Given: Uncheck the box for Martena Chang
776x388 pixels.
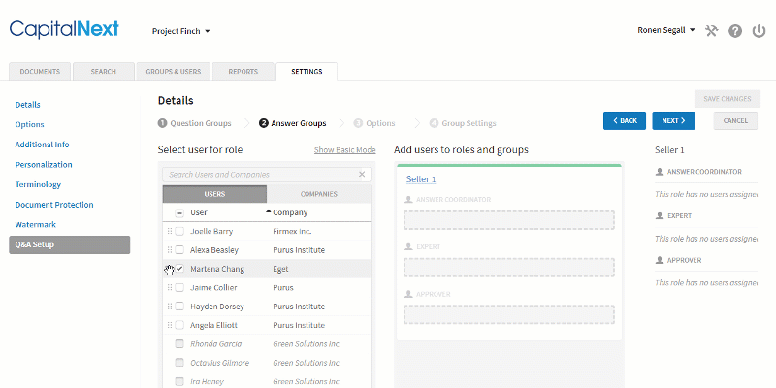Looking at the screenshot, I should click(x=179, y=269).
